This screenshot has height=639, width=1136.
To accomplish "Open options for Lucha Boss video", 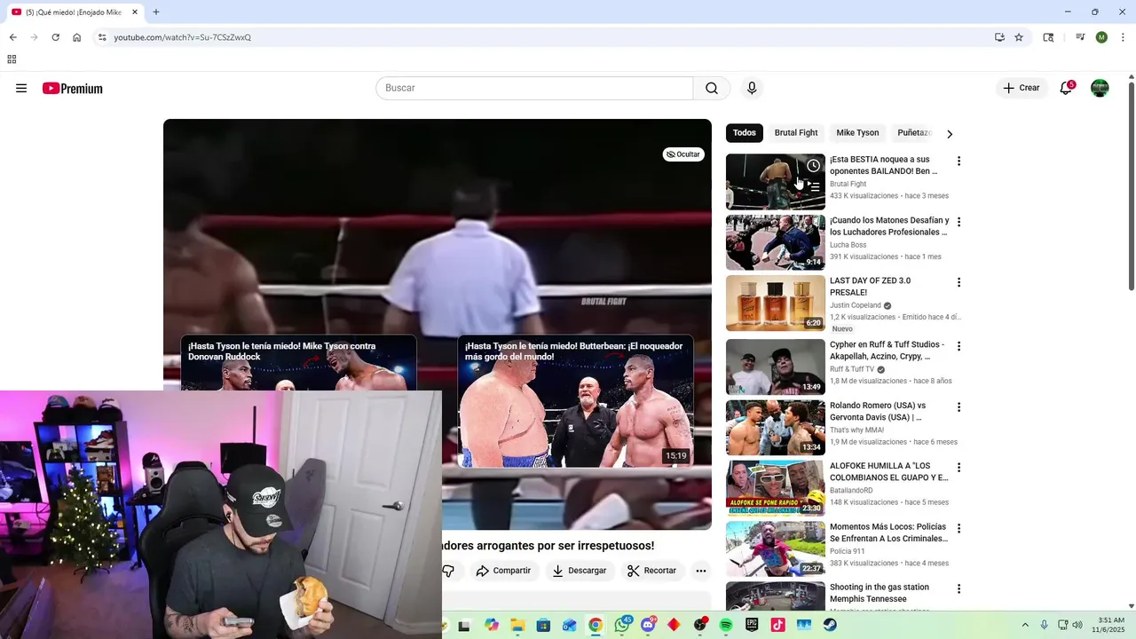I will (958, 222).
